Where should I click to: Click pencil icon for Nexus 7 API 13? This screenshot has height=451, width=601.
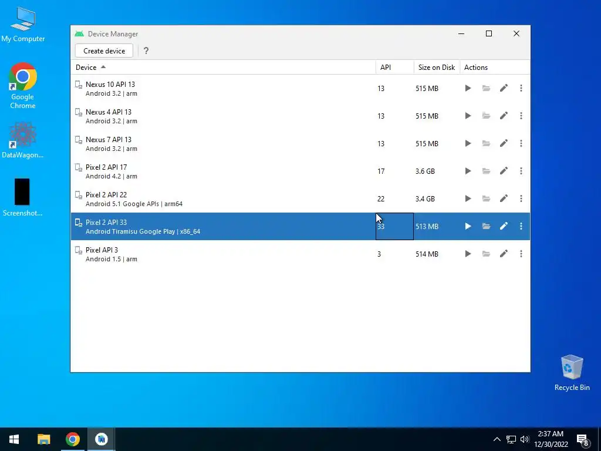[x=504, y=143]
